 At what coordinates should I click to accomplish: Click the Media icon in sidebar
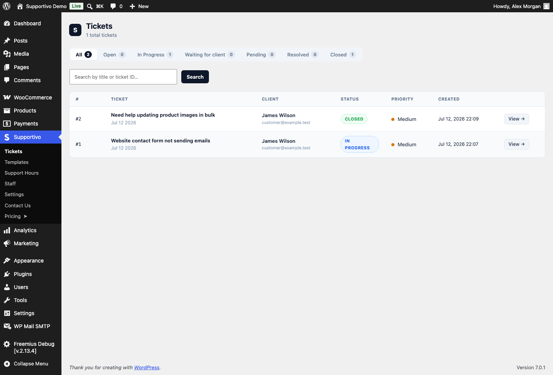[x=7, y=54]
